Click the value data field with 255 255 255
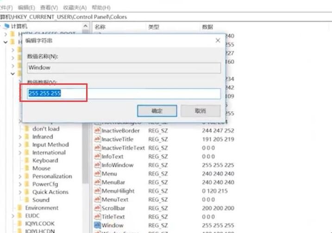Screen dimensions: 332x233 124,94
